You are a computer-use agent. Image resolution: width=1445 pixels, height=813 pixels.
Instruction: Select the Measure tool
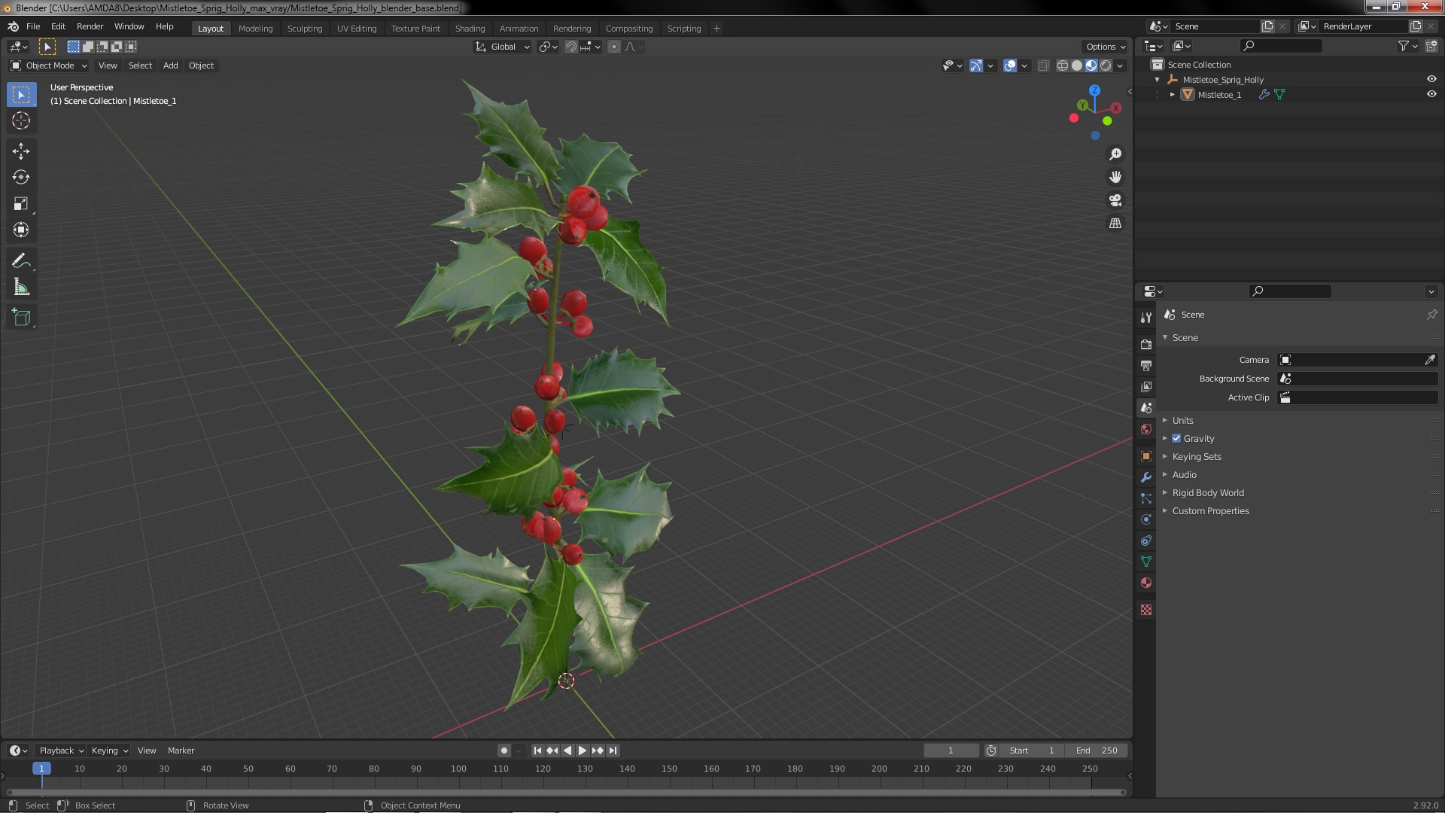(21, 288)
